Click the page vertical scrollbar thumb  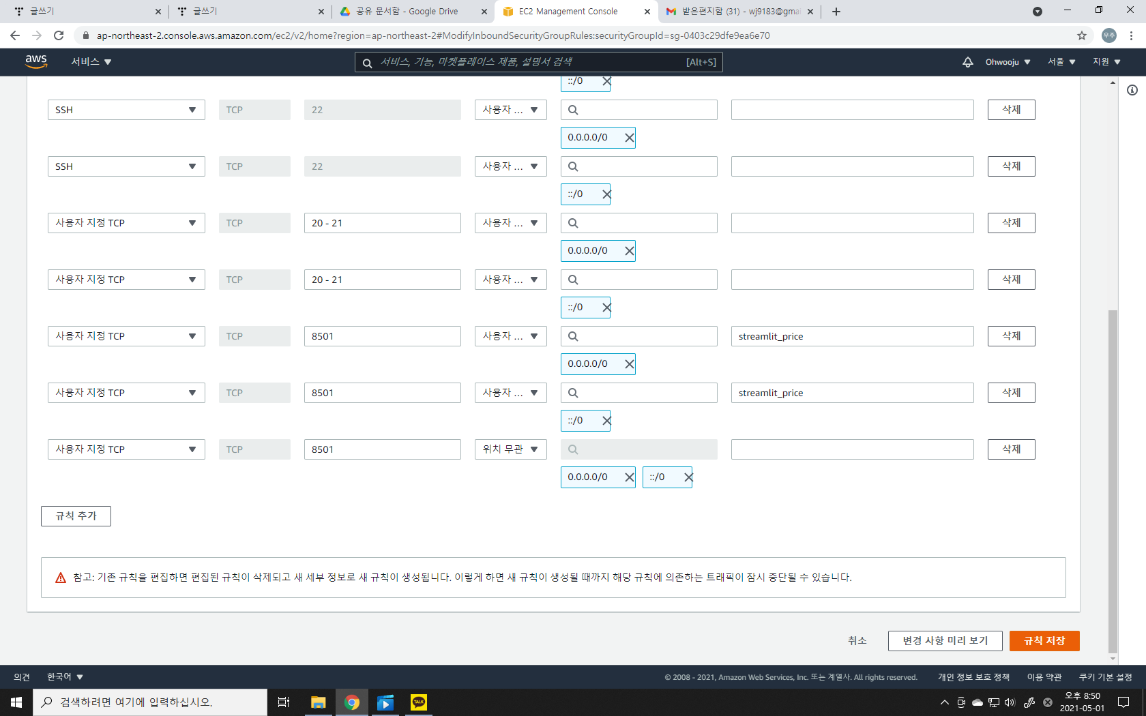[1113, 481]
